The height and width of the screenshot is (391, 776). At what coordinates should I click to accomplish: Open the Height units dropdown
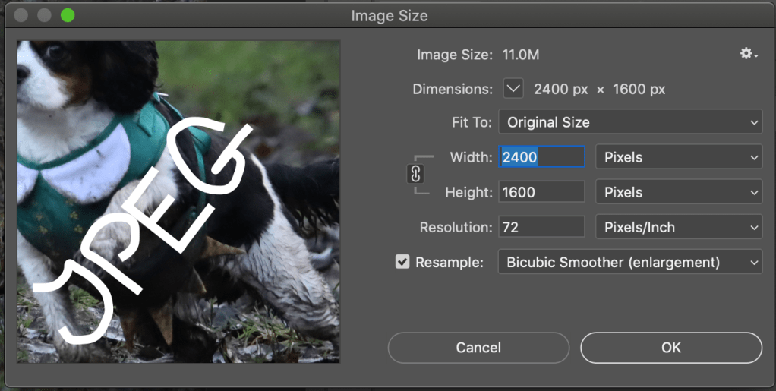tap(679, 192)
